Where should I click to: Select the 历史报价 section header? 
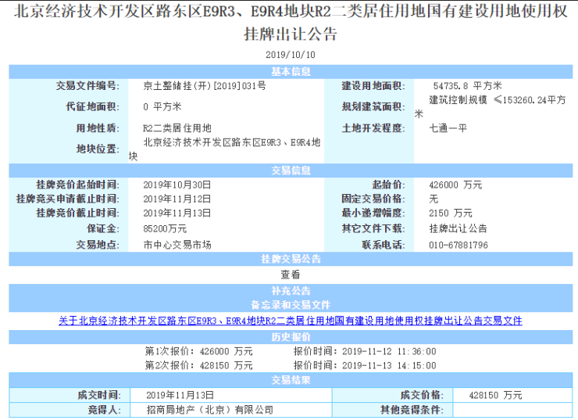(290, 336)
